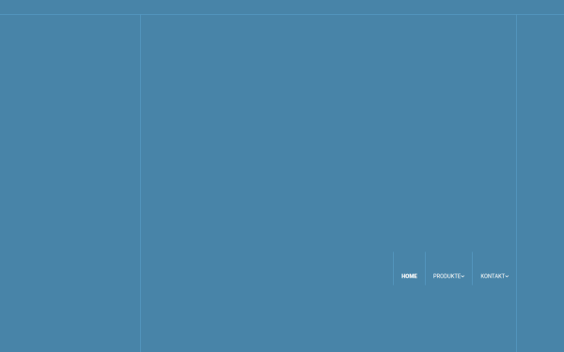The image size is (564, 352).
Task: Open the KONTAKT menu item
Action: pos(493,276)
